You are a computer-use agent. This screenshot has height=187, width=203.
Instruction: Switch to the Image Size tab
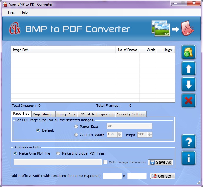67,114
